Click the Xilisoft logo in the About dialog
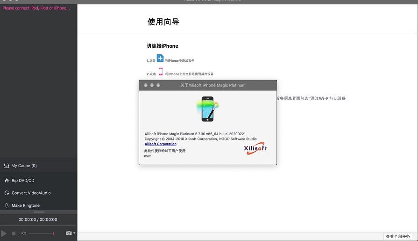This screenshot has width=418, height=241. [255, 148]
